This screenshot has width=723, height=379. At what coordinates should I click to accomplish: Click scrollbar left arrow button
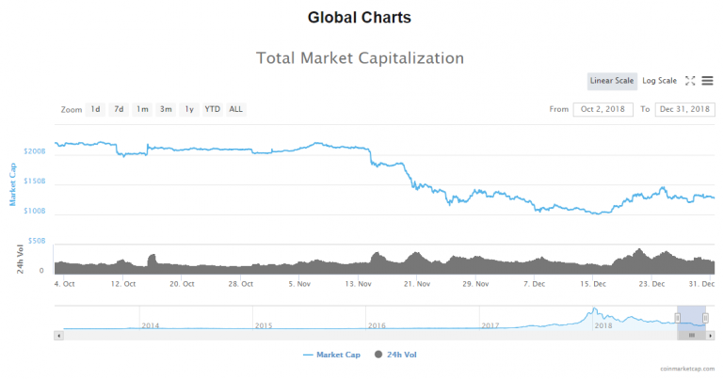coord(59,335)
